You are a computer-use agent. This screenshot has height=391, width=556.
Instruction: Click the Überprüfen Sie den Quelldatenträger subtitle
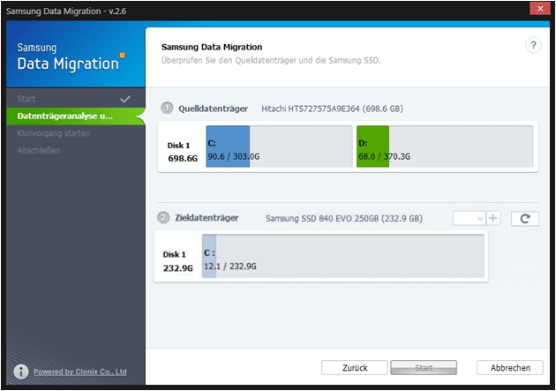click(271, 60)
